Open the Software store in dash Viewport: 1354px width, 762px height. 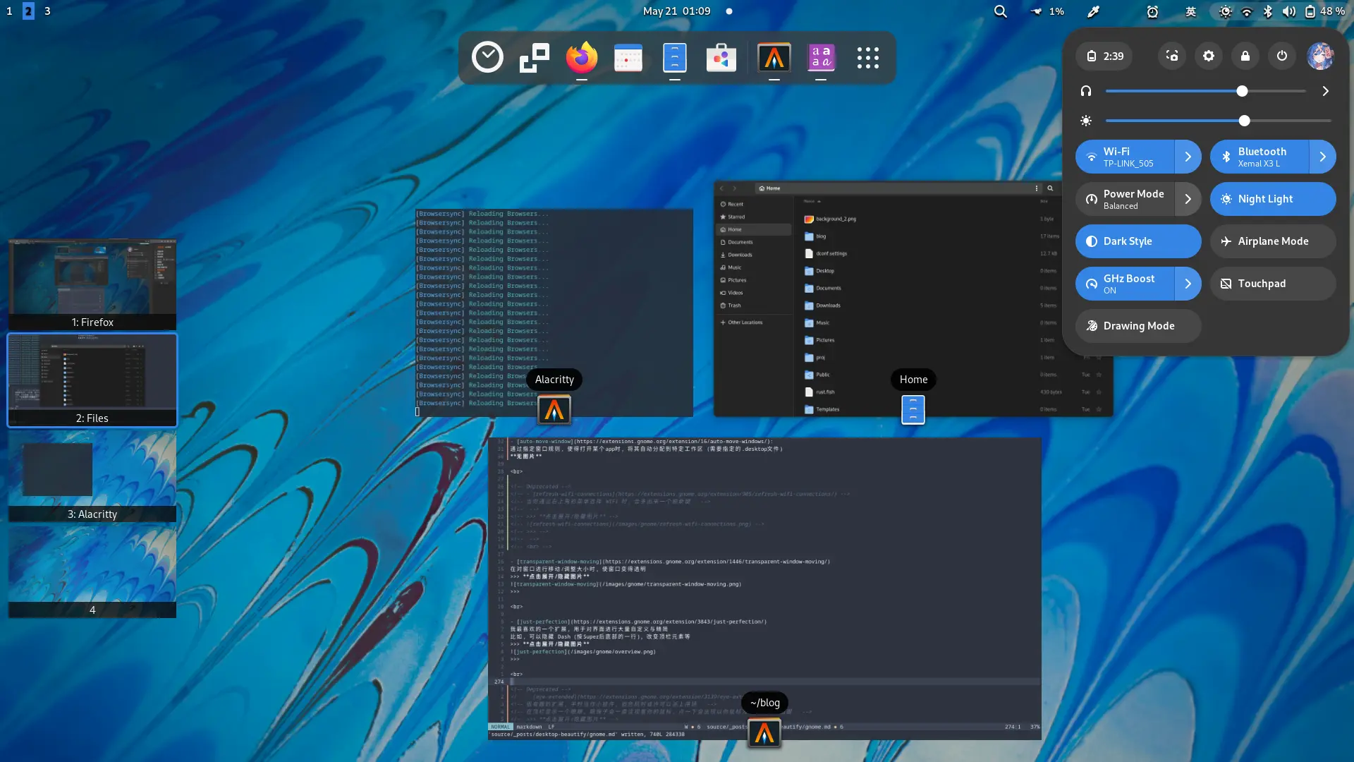(x=721, y=58)
